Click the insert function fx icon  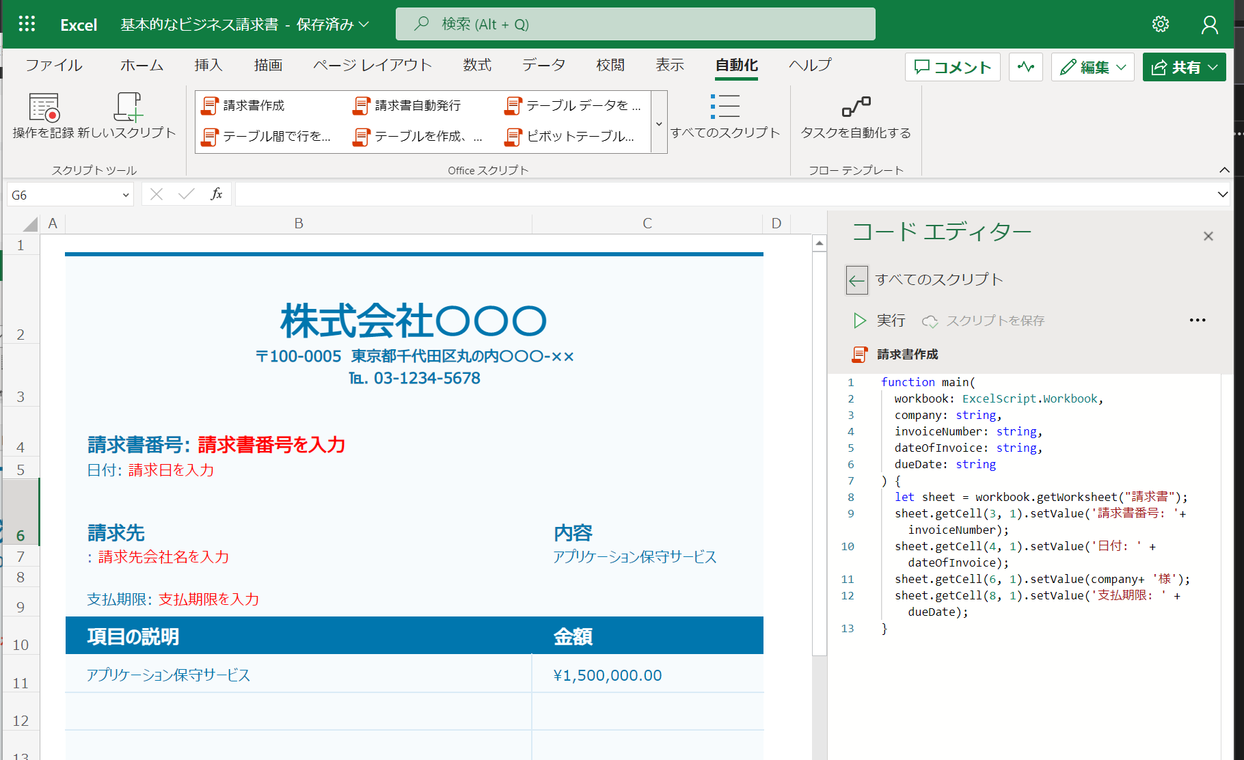coord(216,194)
